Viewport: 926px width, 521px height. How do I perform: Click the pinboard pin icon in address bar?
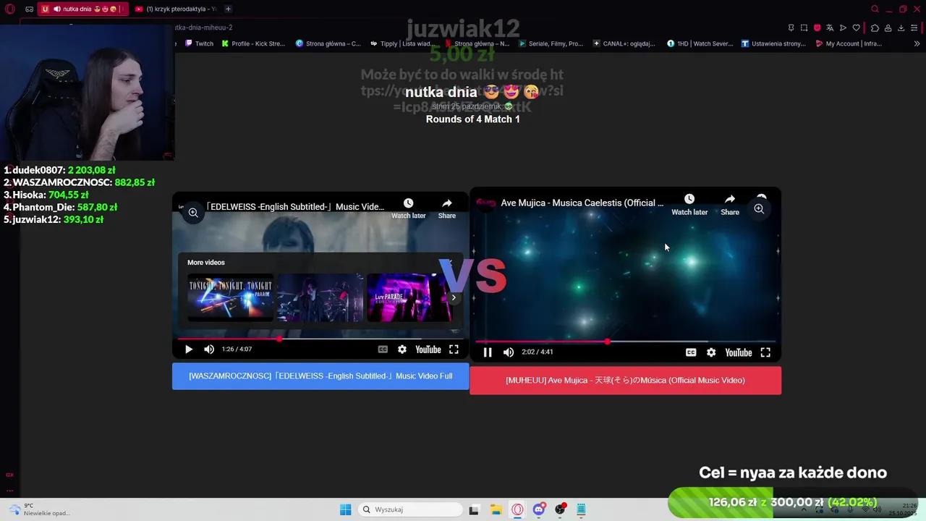click(x=791, y=27)
